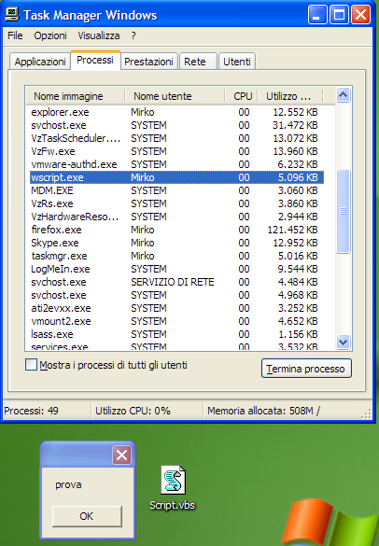This screenshot has height=546, width=379.
Task: Open the Visualizza menu
Action: [99, 35]
